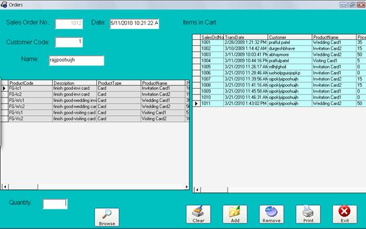Viewport: 366px width, 229px height.
Task: Click customer abhaymore cell
Action: click(x=290, y=55)
